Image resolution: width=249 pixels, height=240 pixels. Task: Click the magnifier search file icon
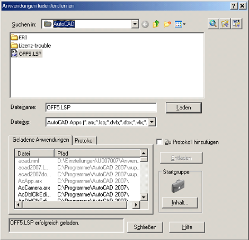(x=213, y=23)
